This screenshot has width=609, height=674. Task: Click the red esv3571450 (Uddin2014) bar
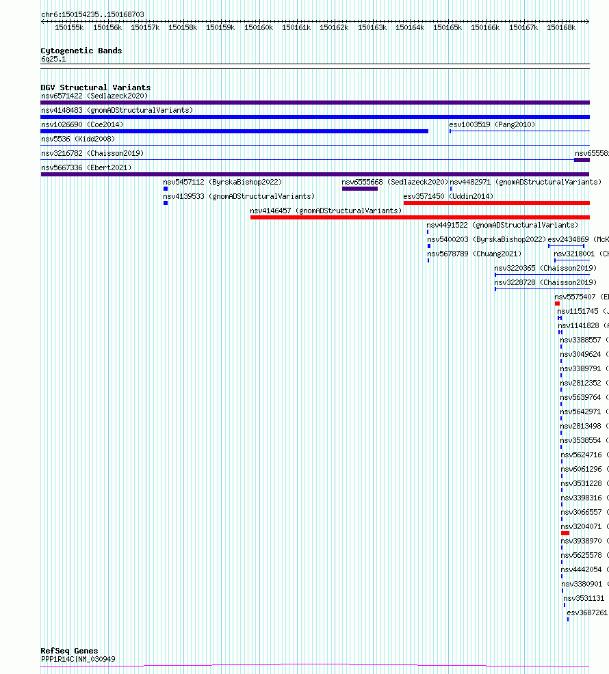point(497,203)
